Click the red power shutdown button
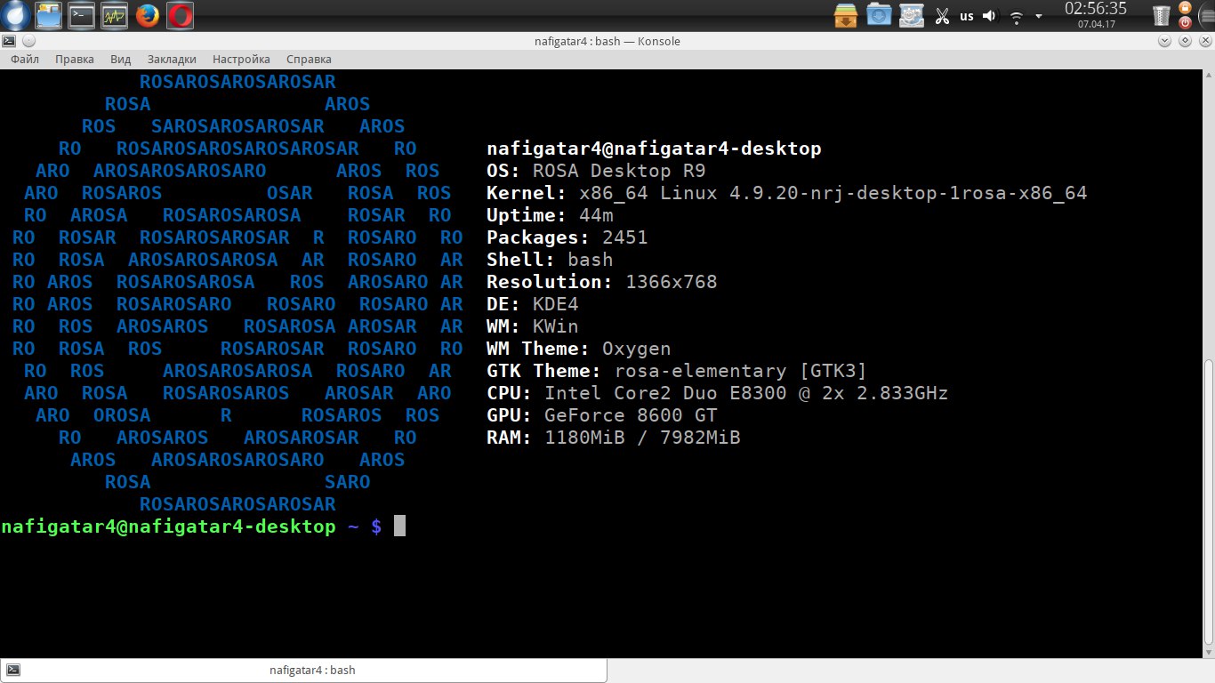 pyautogui.click(x=1185, y=22)
